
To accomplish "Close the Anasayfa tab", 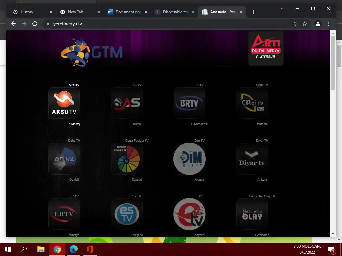I will [241, 12].
